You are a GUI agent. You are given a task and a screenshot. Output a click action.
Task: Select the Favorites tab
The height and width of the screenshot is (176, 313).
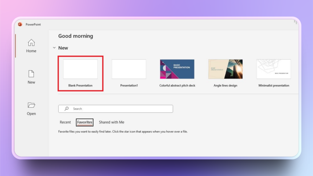[85, 122]
